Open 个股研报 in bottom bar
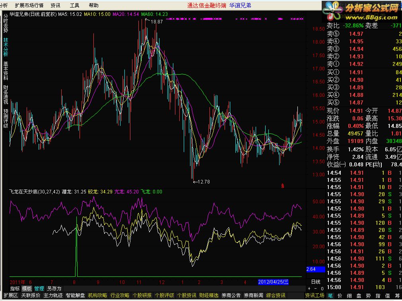 (142, 295)
